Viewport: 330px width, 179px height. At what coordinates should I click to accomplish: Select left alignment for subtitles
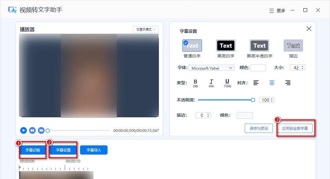(x=256, y=82)
